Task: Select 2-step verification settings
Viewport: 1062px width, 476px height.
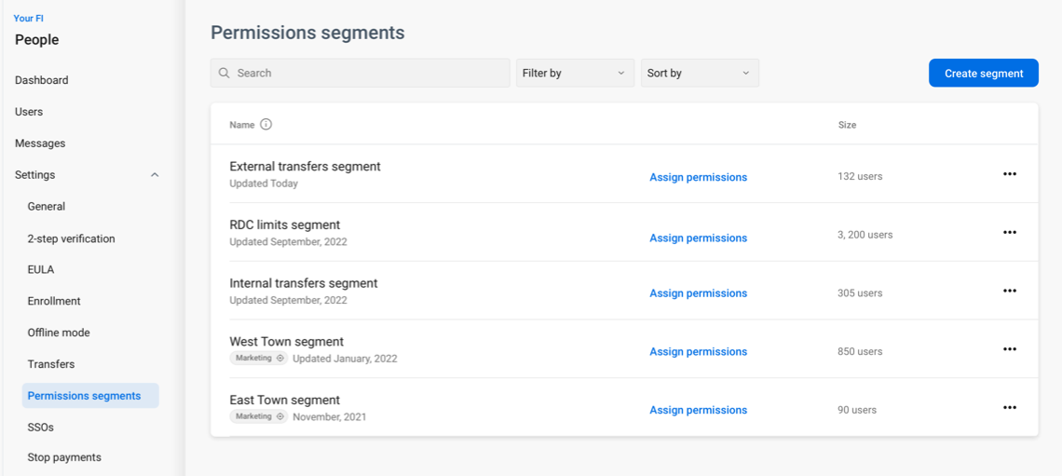Action: [x=72, y=238]
